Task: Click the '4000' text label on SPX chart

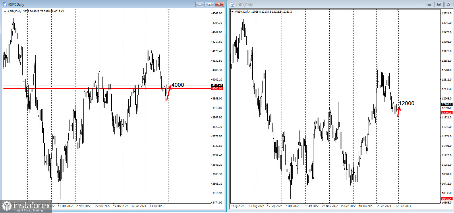Action: point(178,85)
